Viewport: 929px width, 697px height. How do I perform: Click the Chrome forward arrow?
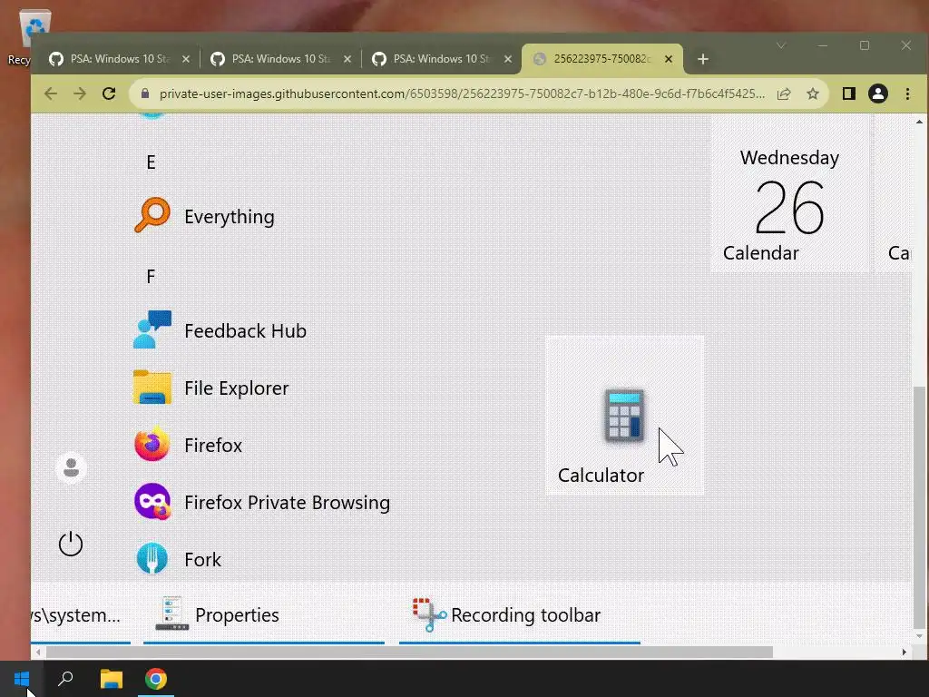pyautogui.click(x=80, y=93)
